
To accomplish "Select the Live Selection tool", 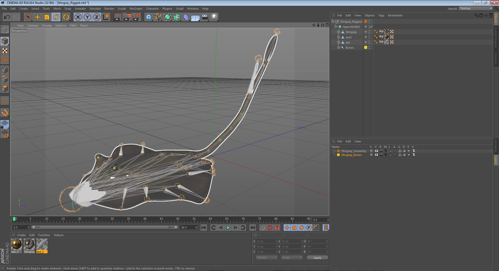I will (x=28, y=17).
